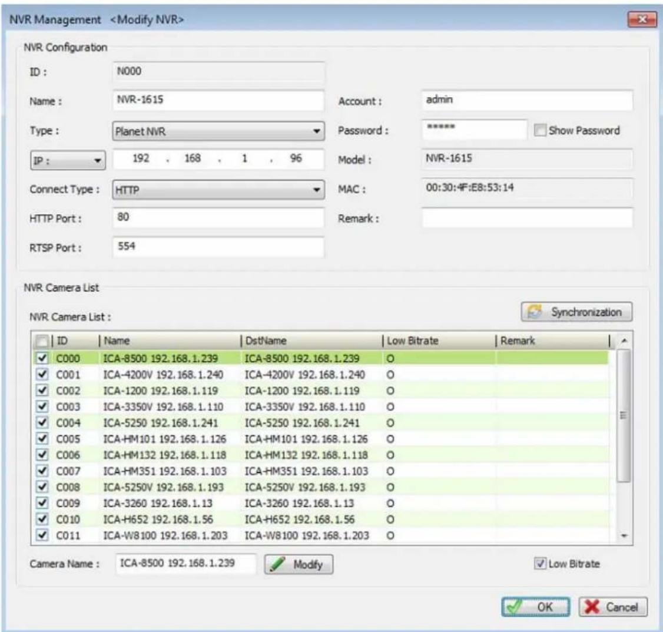Click the camera list vertical scrollbar thumb
This screenshot has width=663, height=632.
coord(623,415)
